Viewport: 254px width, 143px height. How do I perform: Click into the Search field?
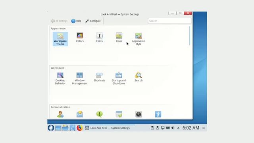[169, 21]
